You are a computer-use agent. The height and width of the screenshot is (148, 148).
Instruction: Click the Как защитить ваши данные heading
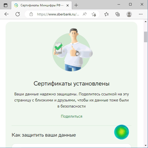click(x=44, y=135)
